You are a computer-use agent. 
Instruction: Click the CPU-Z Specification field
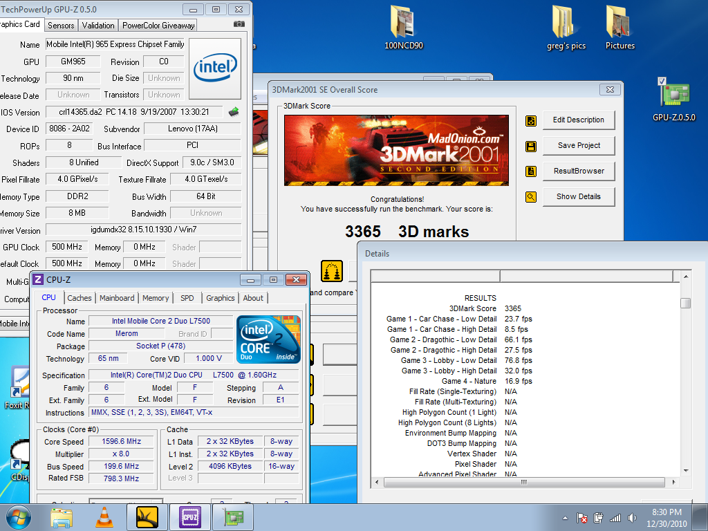pyautogui.click(x=194, y=375)
